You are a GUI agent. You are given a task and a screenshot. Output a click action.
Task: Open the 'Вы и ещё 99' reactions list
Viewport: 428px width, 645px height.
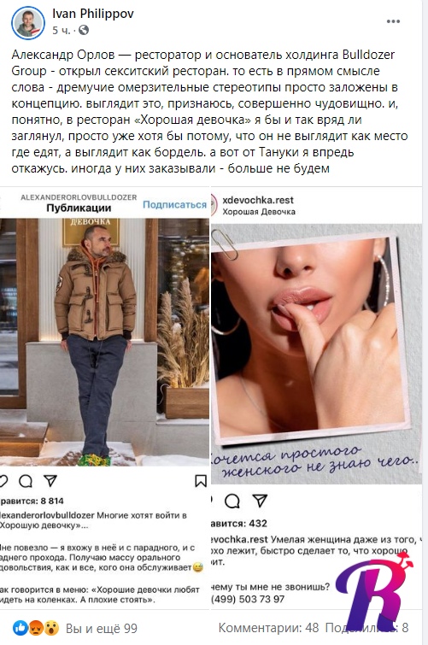click(102, 629)
